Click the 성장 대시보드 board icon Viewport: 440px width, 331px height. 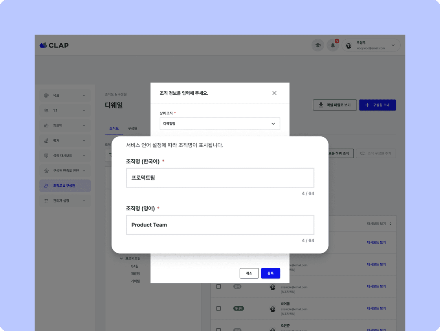point(46,156)
